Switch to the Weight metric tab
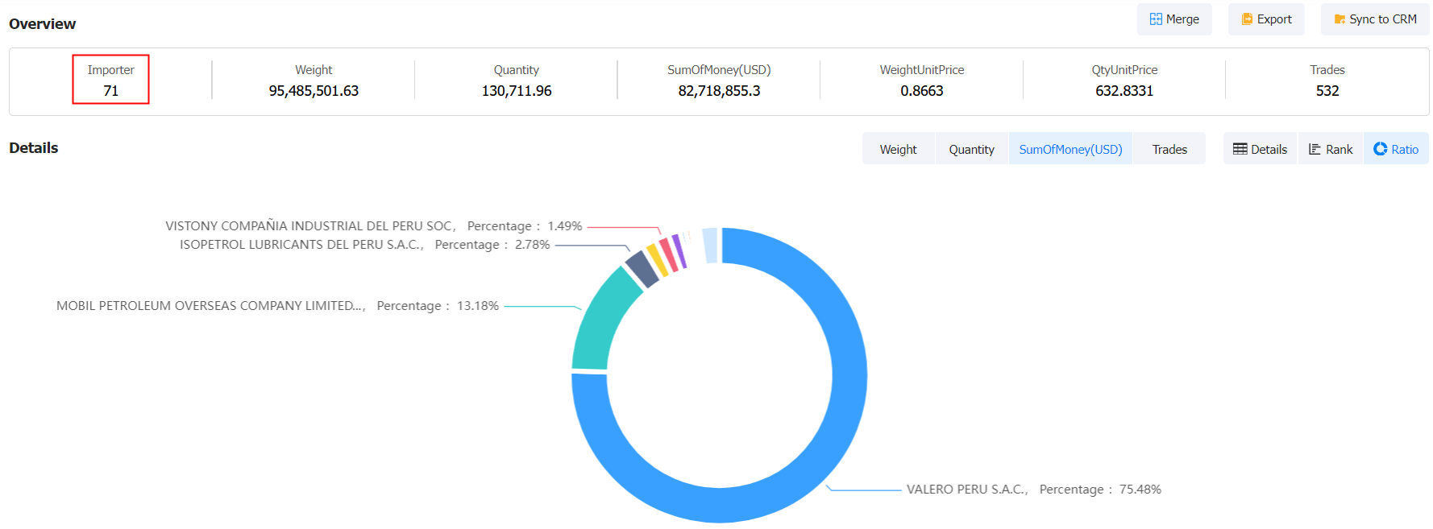This screenshot has height=529, width=1433. pyautogui.click(x=898, y=149)
